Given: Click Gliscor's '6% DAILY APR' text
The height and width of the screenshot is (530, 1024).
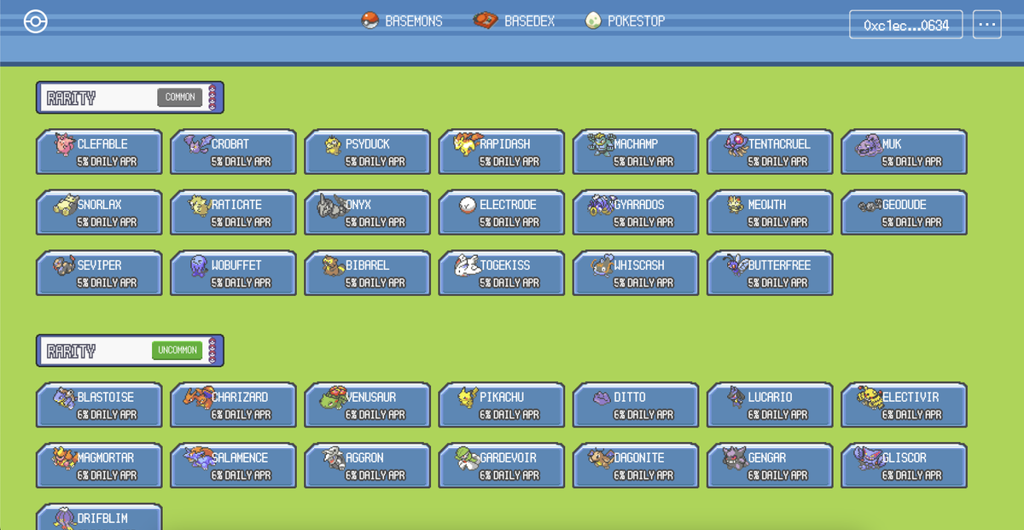Looking at the screenshot, I should point(911,475).
